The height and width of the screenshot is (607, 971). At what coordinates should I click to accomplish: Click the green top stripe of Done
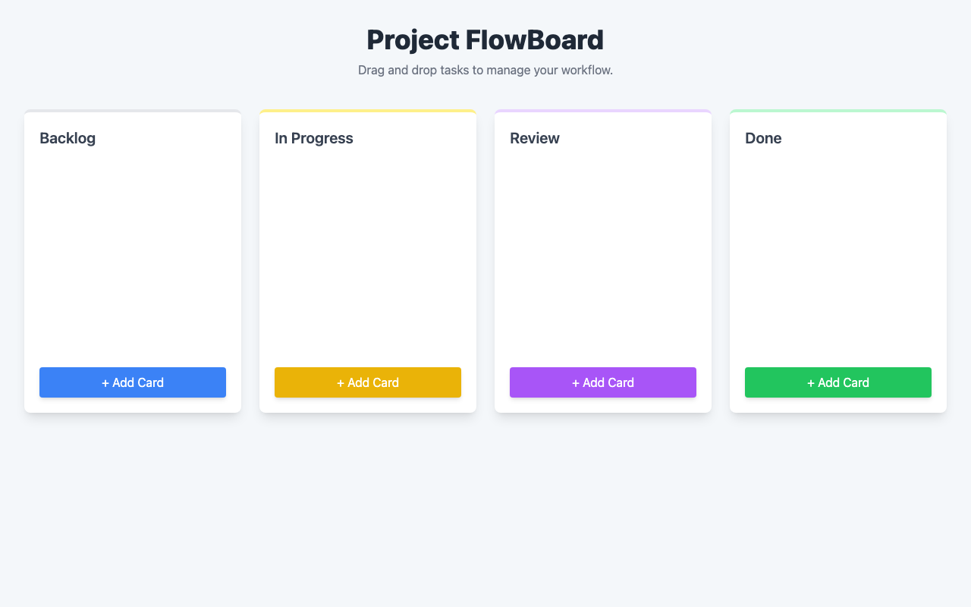click(838, 112)
